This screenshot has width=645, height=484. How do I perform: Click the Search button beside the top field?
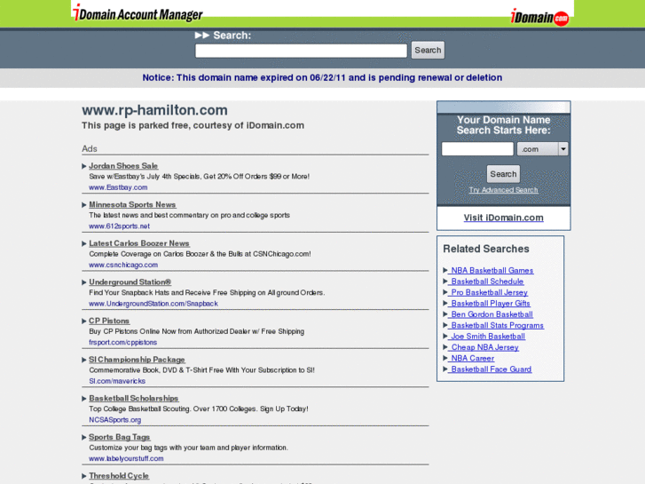coord(428,51)
